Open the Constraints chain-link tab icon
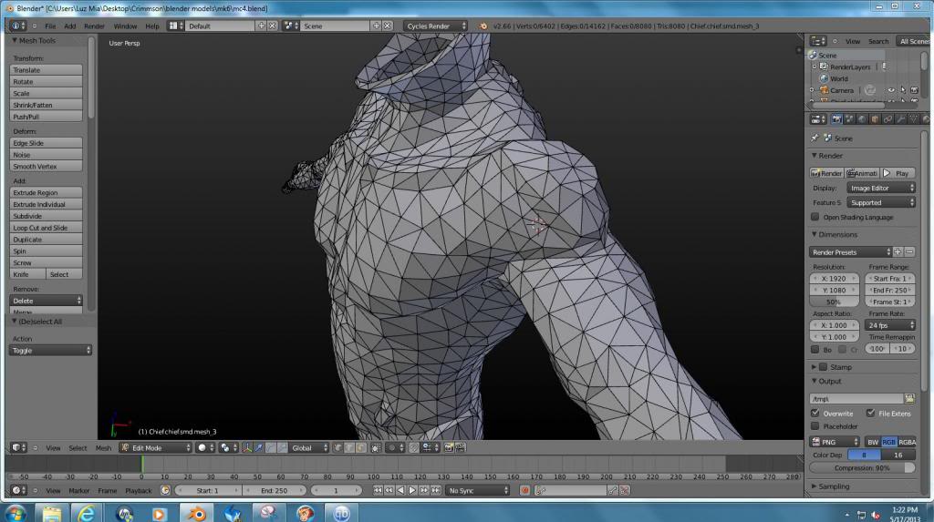This screenshot has height=522, width=934. click(887, 119)
